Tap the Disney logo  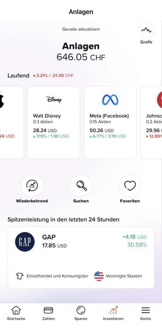click(x=54, y=100)
